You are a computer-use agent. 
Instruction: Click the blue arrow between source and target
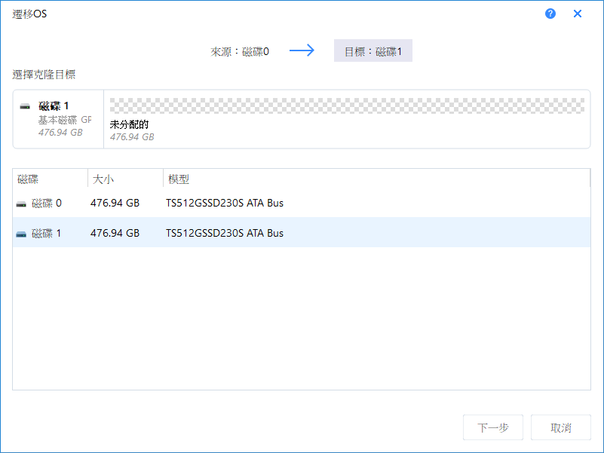[x=302, y=51]
